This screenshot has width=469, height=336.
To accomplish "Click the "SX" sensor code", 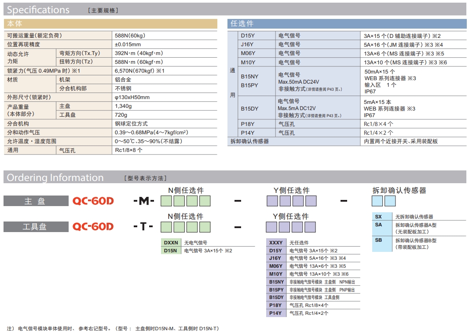I will [378, 217].
